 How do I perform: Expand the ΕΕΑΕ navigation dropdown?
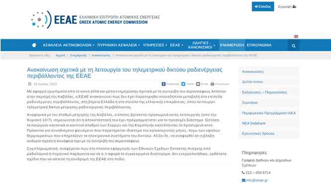176,45
